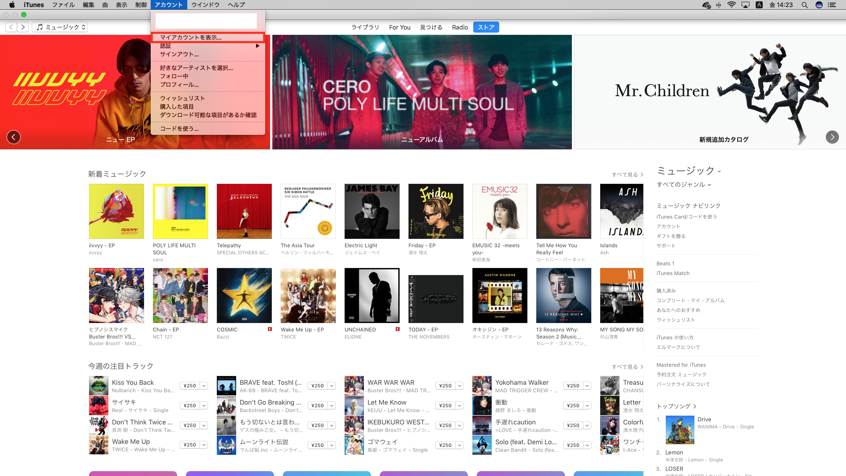Open the Wi-Fi status menu
The image size is (846, 476).
click(731, 5)
